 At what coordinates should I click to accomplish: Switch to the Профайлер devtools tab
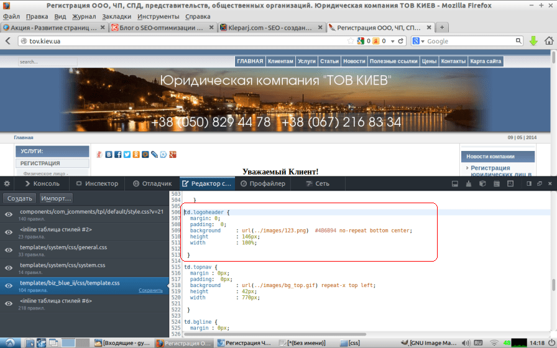[x=263, y=183]
